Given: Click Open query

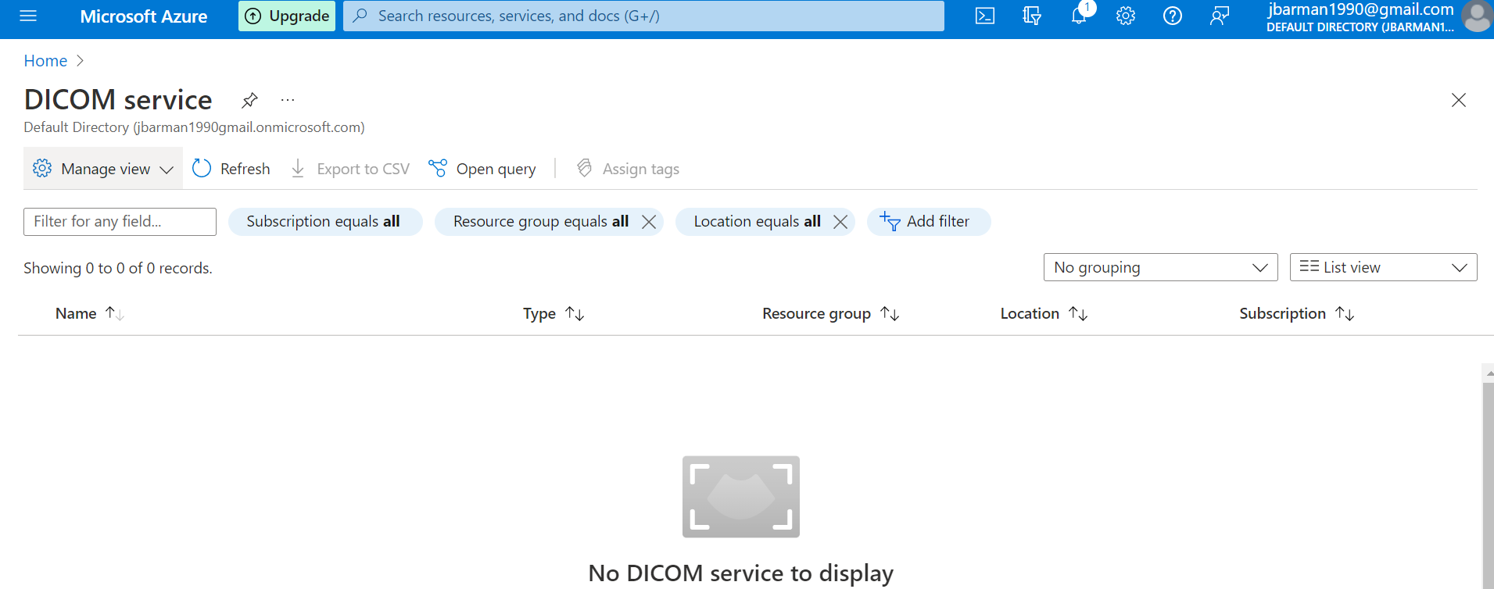Looking at the screenshot, I should coord(482,169).
